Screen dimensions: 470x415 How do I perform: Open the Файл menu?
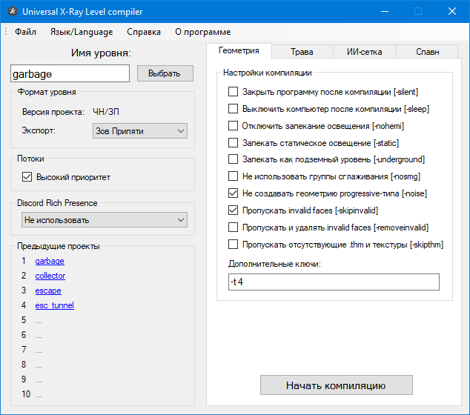[25, 32]
